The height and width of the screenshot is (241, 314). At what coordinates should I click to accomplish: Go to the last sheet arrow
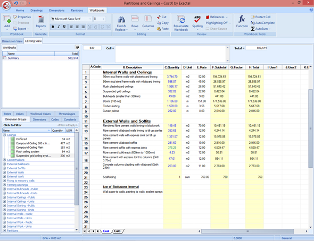[x=98, y=231]
